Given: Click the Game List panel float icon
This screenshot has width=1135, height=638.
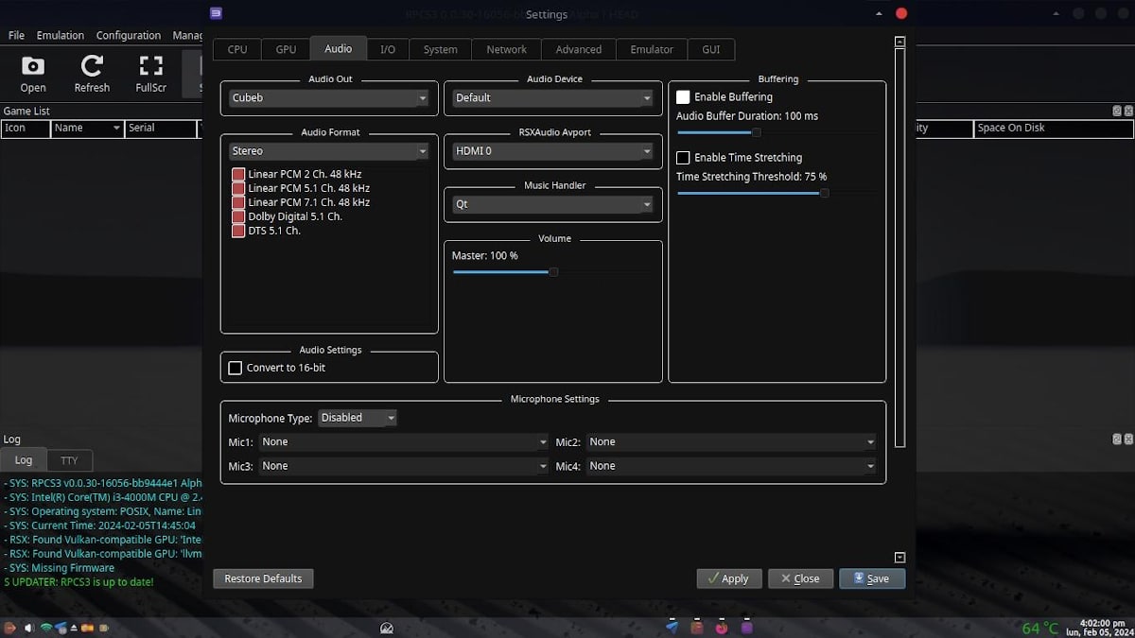Looking at the screenshot, I should coord(1117,112).
